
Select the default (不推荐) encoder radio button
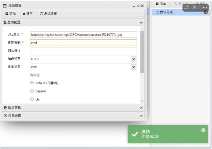click(32, 83)
